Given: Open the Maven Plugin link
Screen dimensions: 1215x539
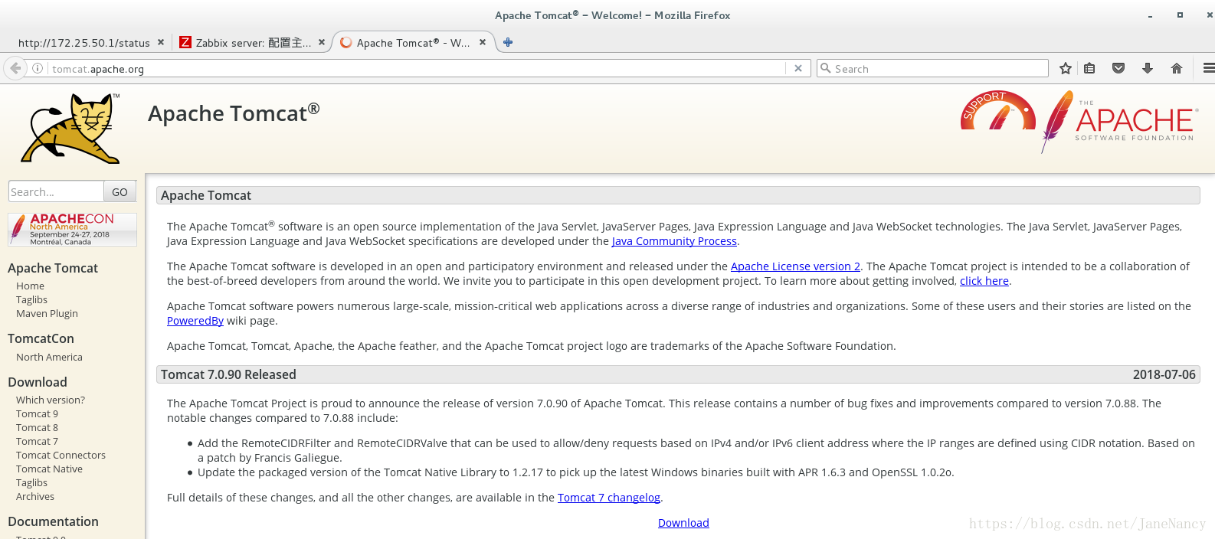Looking at the screenshot, I should pyautogui.click(x=47, y=313).
